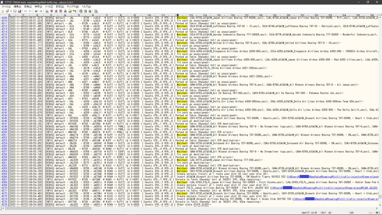The image size is (382, 215).
Task: Click the Save As toolbar icon
Action: [19, 11]
